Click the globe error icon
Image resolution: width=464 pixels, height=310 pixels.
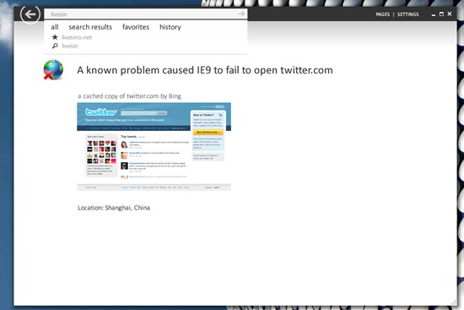pyautogui.click(x=53, y=70)
